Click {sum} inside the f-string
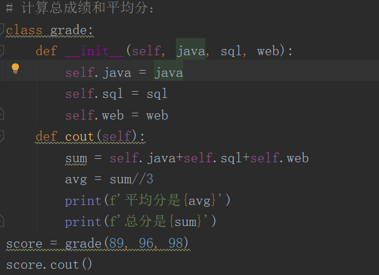The width and height of the screenshot is (379, 275). point(186,222)
